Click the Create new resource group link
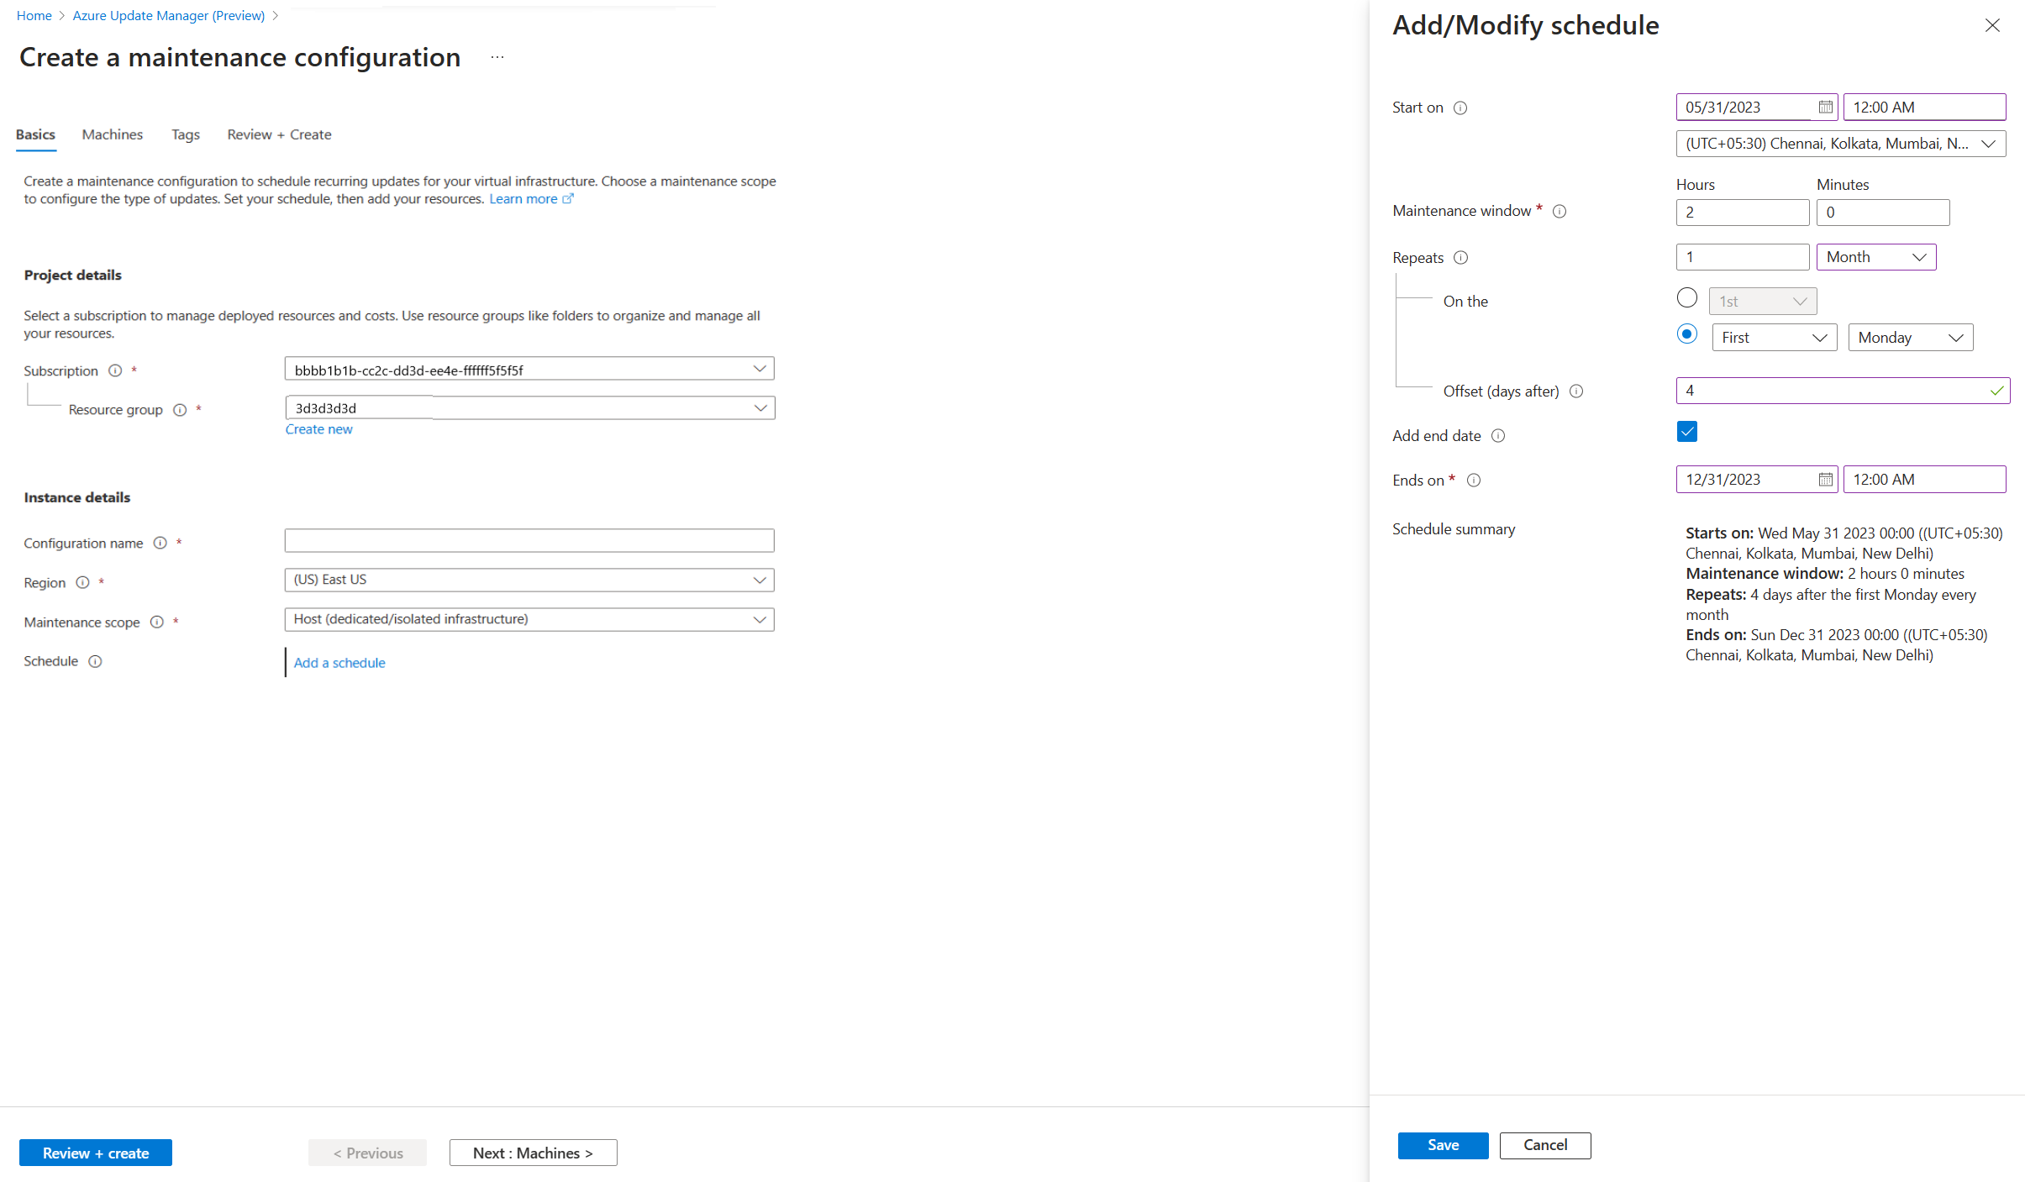The image size is (2025, 1182). (317, 429)
